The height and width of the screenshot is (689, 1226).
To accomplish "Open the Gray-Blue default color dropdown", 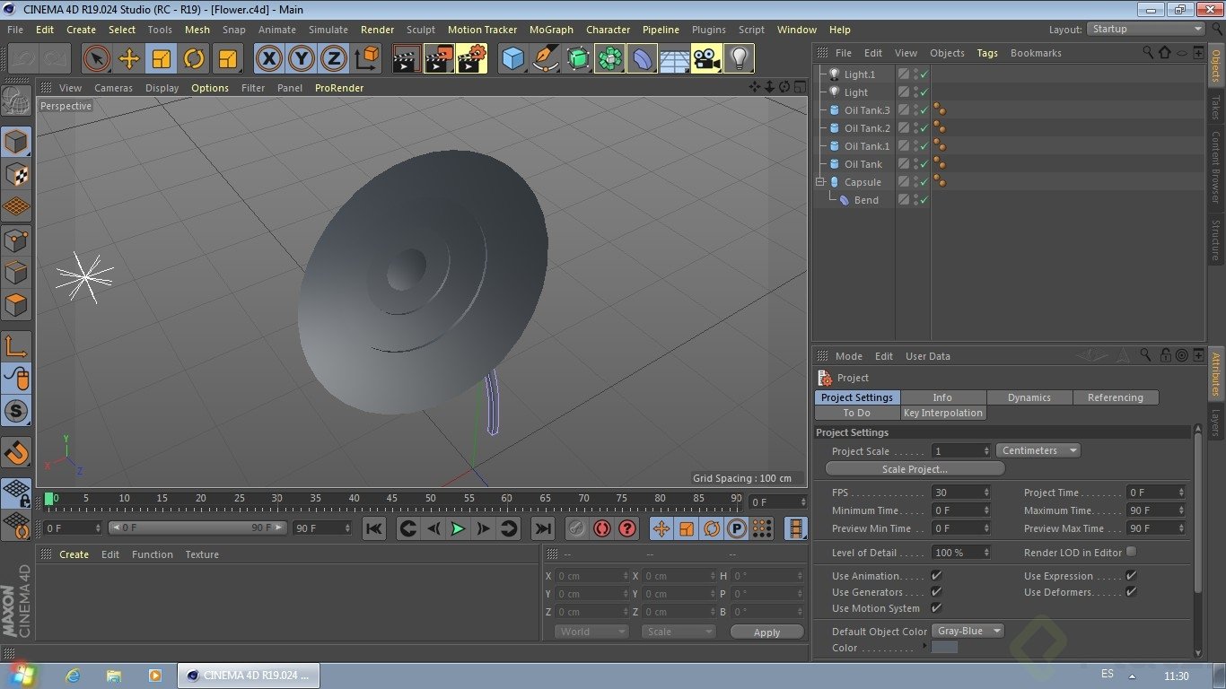I will pyautogui.click(x=968, y=631).
